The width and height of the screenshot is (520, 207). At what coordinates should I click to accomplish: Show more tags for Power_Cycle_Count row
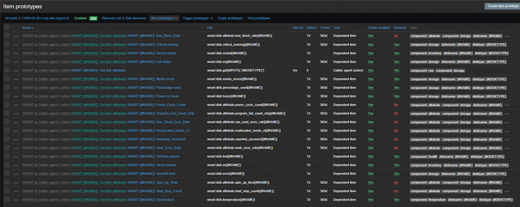pos(506,105)
